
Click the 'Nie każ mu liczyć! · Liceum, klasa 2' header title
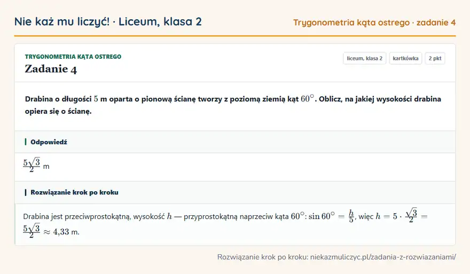click(x=108, y=21)
